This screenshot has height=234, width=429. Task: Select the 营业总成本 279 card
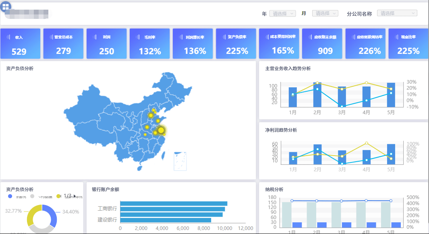(x=64, y=44)
